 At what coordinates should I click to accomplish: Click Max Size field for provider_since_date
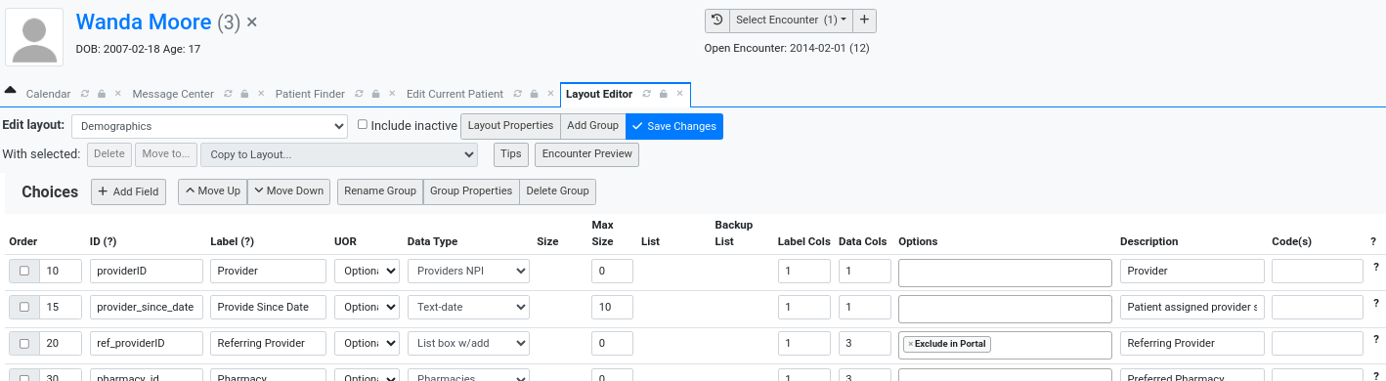coord(612,308)
